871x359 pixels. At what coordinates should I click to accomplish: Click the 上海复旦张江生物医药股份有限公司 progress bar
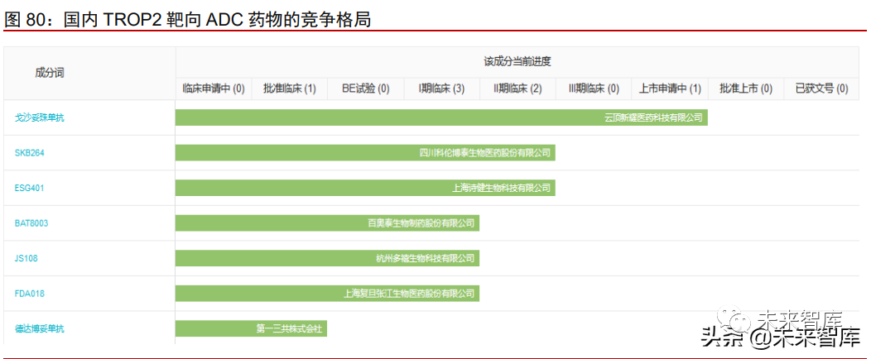[x=327, y=293]
